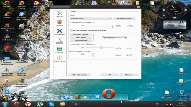Image resolution: width=191 pixels, height=107 pixels.
Task: Expand the Тема dropdown showing CrystalXP.net
Action: pyautogui.click(x=91, y=18)
